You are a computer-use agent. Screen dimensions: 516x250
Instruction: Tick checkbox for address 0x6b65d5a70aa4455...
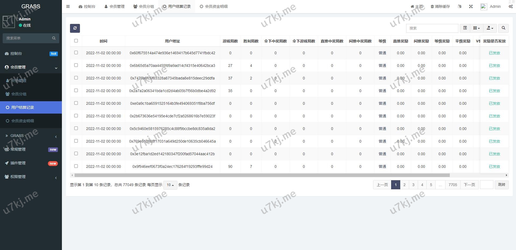[x=76, y=65]
